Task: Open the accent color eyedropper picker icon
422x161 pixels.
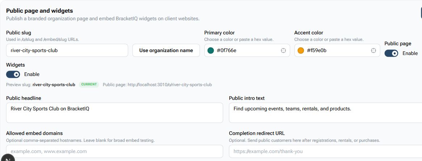Action: 373,51
